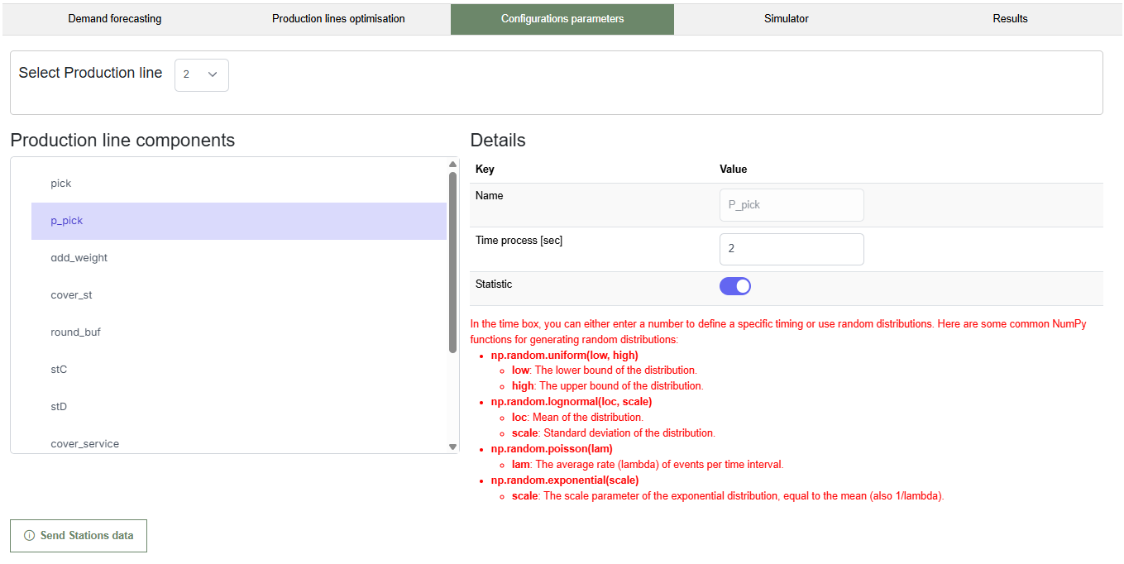Screen dimensions: 1124x564
Task: Switch to the Simulator tab
Action: point(785,18)
